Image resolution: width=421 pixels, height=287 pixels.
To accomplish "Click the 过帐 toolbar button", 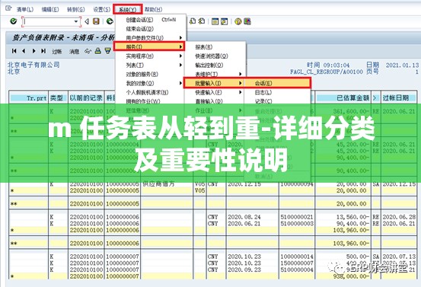I will pos(56,51).
